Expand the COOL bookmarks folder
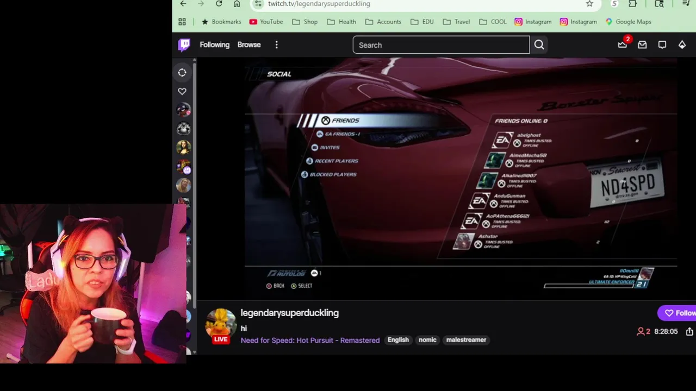The height and width of the screenshot is (391, 696). pos(493,22)
